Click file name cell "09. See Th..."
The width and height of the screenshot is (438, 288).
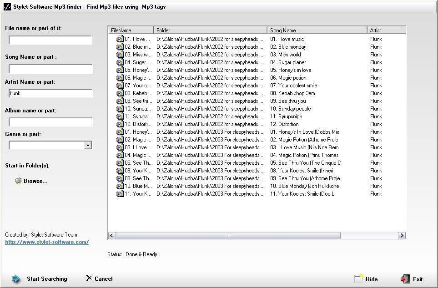click(x=139, y=178)
